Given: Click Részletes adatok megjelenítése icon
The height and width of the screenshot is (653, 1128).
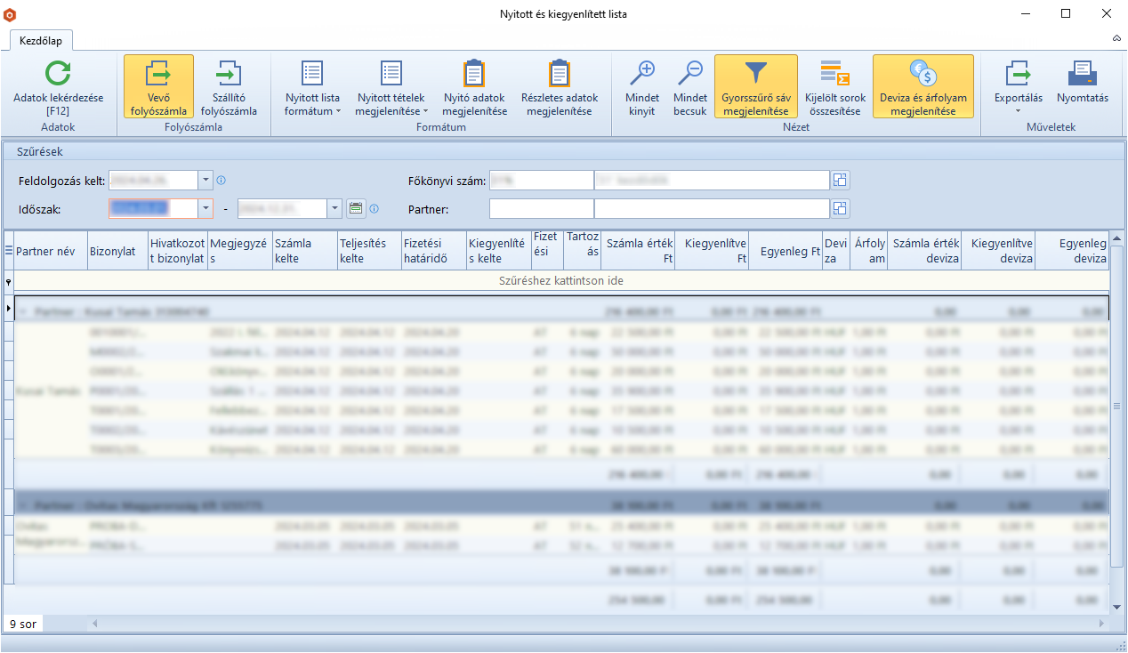Looking at the screenshot, I should pyautogui.click(x=559, y=73).
